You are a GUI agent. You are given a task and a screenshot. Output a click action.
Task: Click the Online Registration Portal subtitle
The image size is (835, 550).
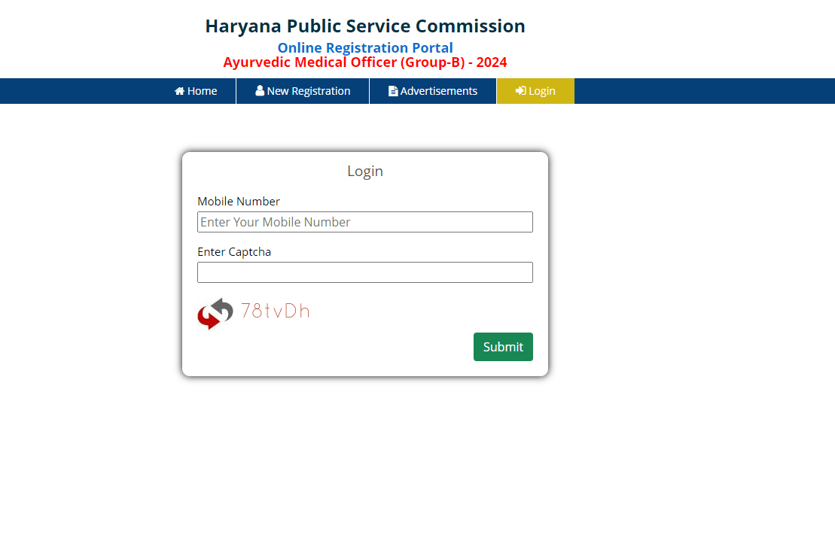pyautogui.click(x=365, y=48)
